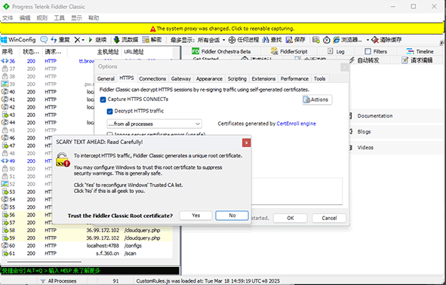
Task: Open the 编辑 menu
Action: click(x=25, y=18)
